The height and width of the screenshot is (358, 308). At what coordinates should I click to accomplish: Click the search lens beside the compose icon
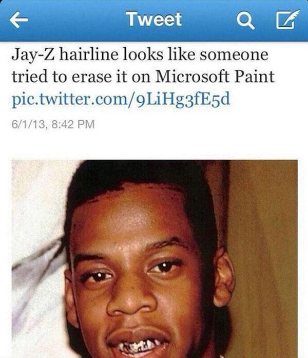coord(245,21)
